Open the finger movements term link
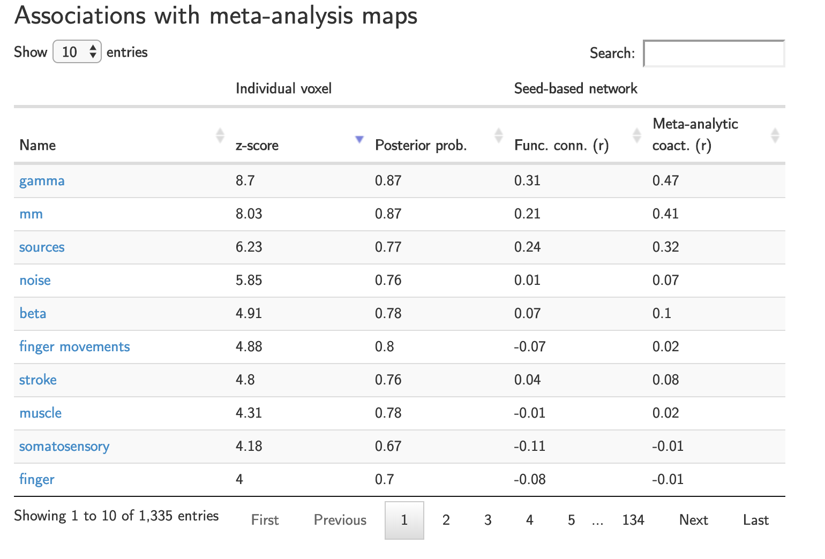 pos(74,347)
